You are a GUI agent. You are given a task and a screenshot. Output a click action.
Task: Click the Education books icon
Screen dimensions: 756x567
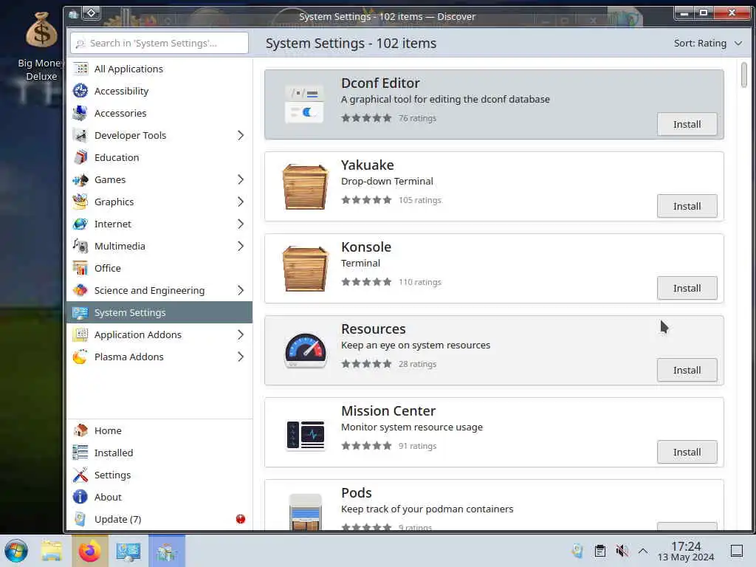[80, 158]
